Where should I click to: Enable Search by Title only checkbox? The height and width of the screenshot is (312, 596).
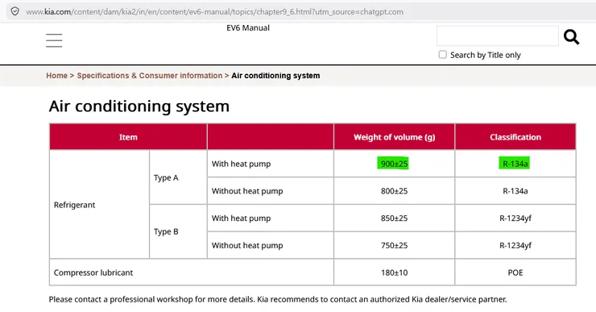[x=442, y=54]
